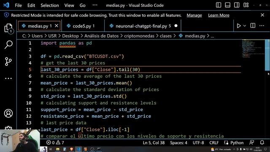The width and height of the screenshot is (270, 152).
Task: Click line number 7 in the gutter
Action: click(30, 83)
